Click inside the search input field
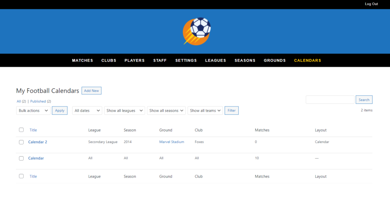This screenshot has height=219, width=390. (330, 99)
